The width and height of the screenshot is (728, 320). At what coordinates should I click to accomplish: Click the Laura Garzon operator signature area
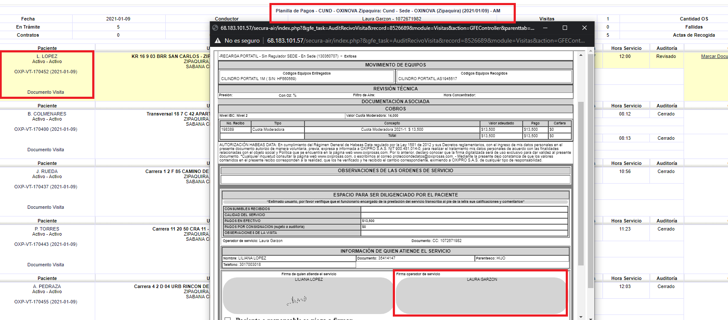(481, 296)
